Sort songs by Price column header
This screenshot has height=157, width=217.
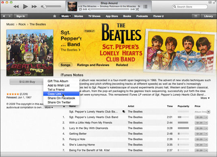[x=198, y=106]
